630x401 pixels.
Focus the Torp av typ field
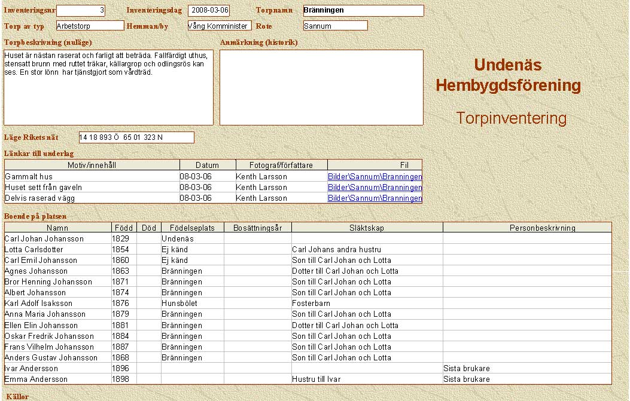click(x=89, y=26)
